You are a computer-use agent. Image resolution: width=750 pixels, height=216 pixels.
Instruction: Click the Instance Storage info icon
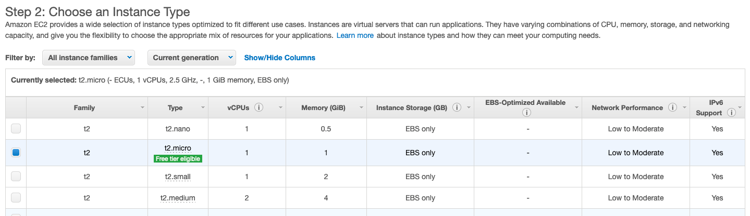(457, 108)
